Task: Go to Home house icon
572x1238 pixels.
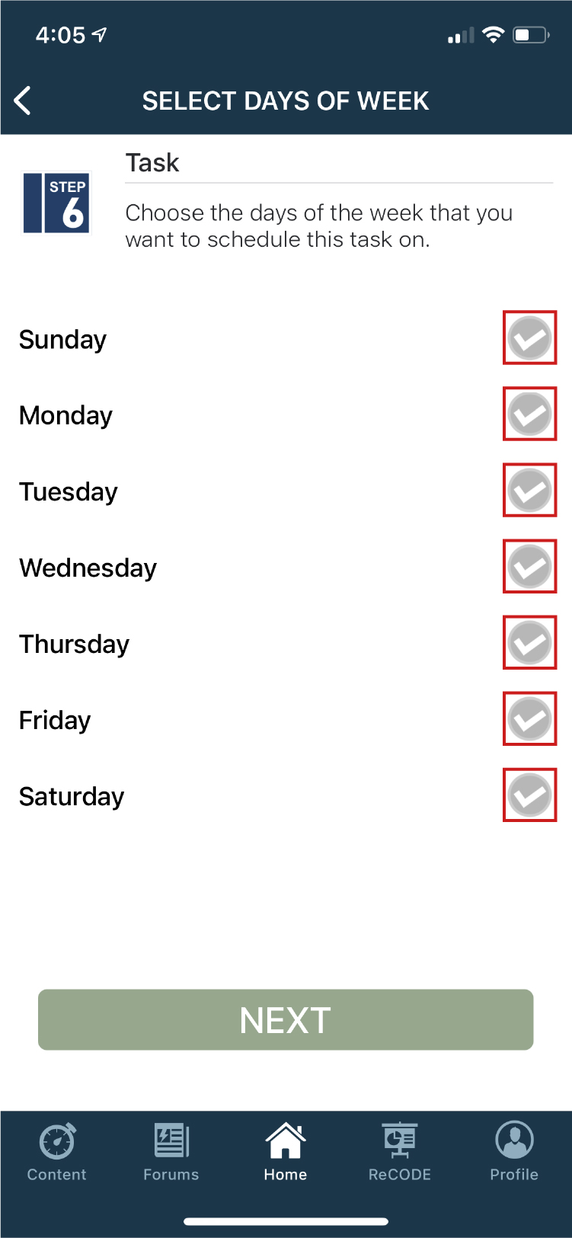Action: coord(286,1140)
